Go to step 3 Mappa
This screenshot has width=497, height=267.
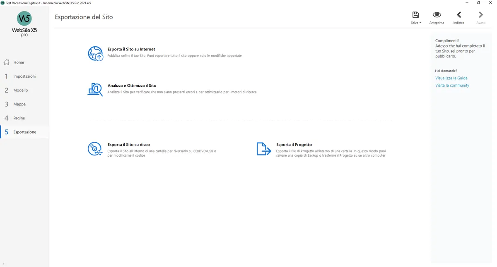(24, 104)
